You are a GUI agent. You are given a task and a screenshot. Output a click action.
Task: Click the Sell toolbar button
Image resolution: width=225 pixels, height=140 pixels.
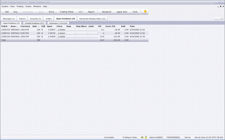click(x=7, y=12)
